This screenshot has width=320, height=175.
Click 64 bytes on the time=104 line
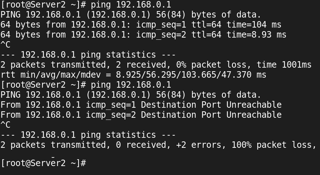click(20, 25)
